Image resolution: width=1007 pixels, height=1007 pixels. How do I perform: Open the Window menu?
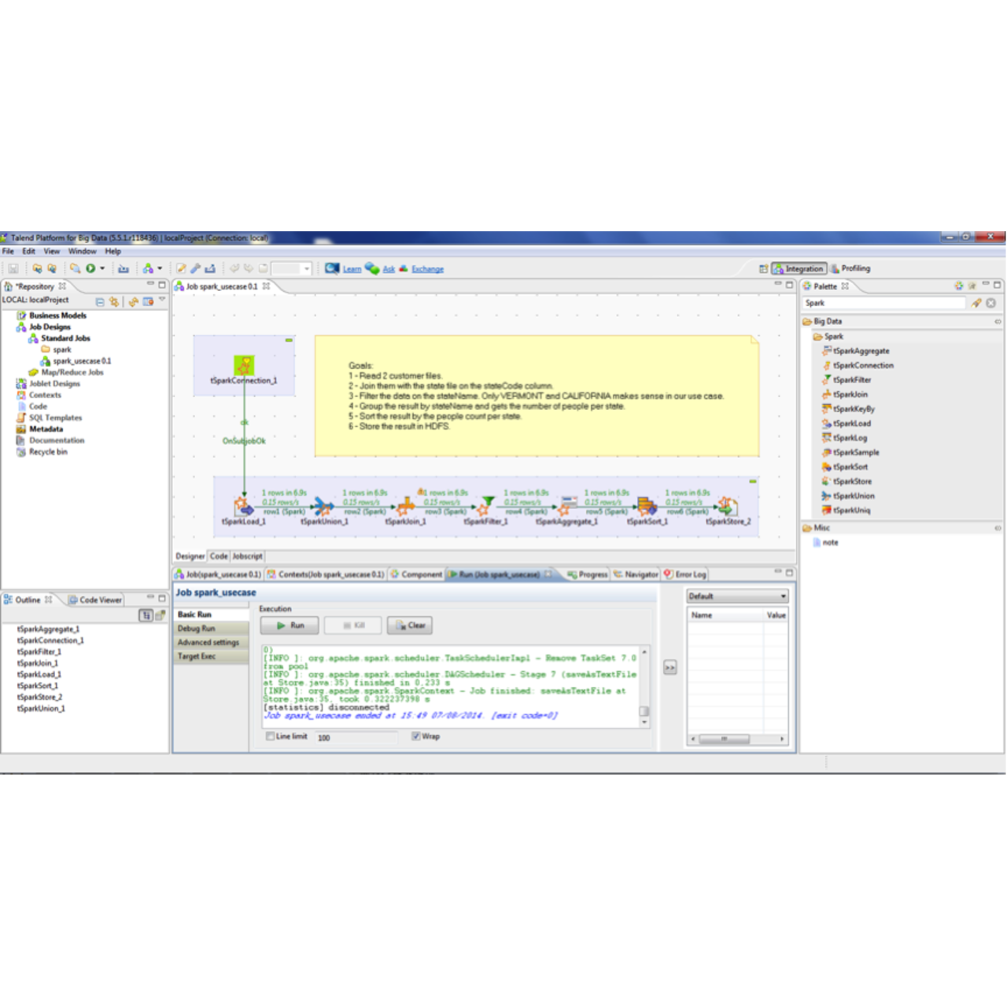(x=82, y=251)
